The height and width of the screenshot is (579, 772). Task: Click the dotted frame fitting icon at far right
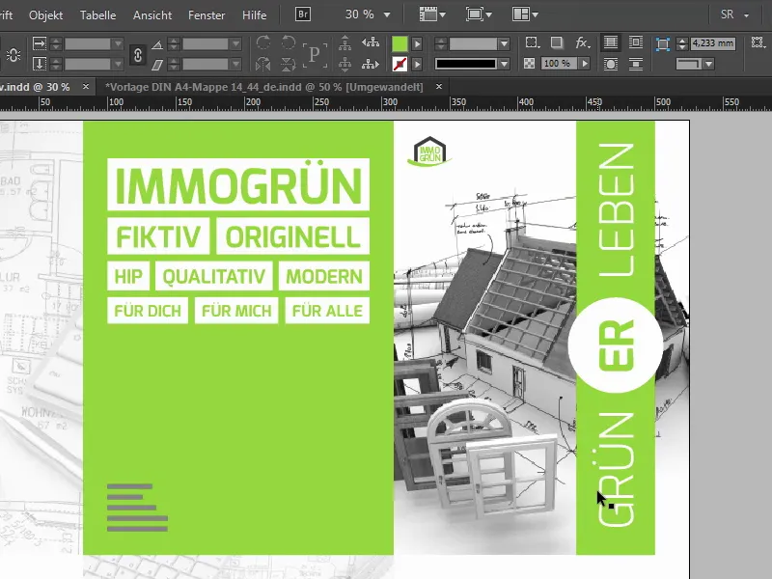(x=758, y=42)
